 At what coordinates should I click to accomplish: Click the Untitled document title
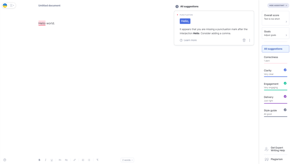point(49,5)
